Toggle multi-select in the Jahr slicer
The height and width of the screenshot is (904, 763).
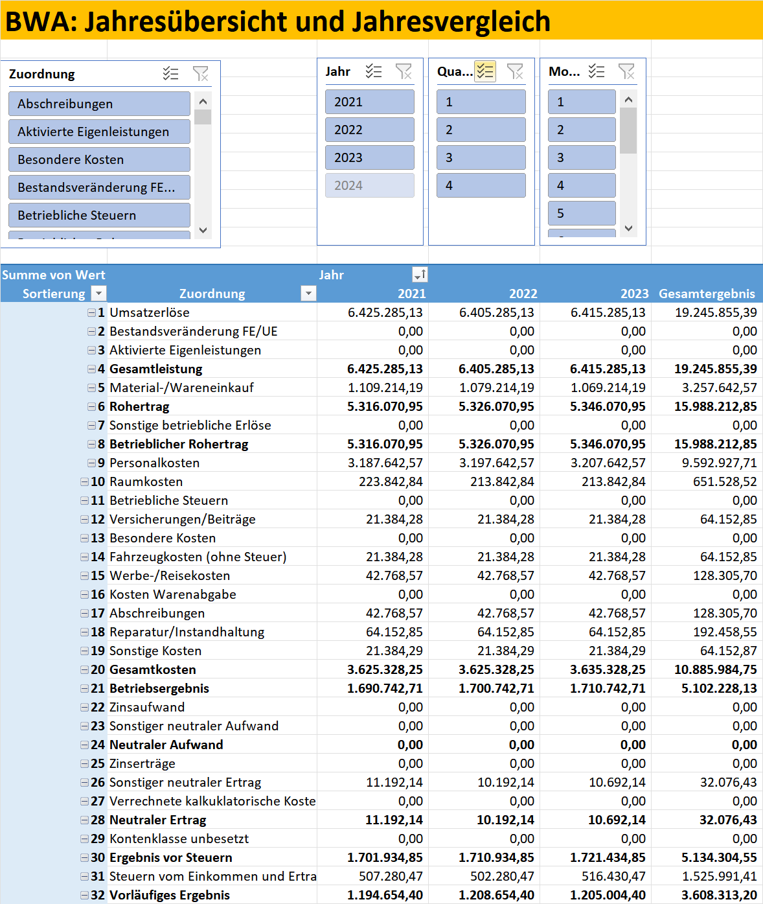[374, 71]
